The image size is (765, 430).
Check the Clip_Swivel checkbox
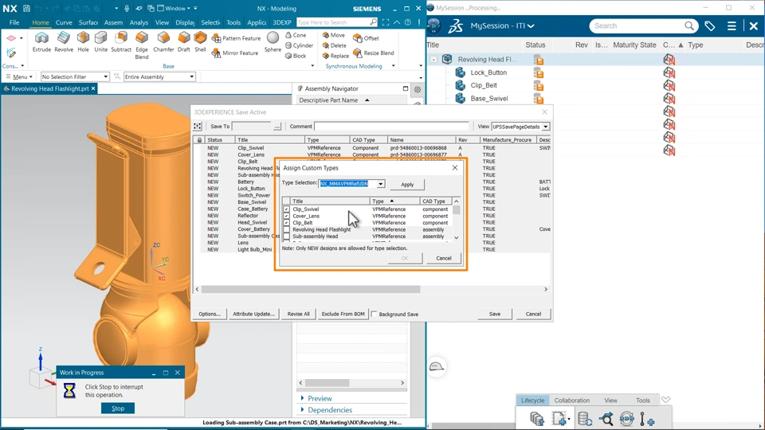286,209
